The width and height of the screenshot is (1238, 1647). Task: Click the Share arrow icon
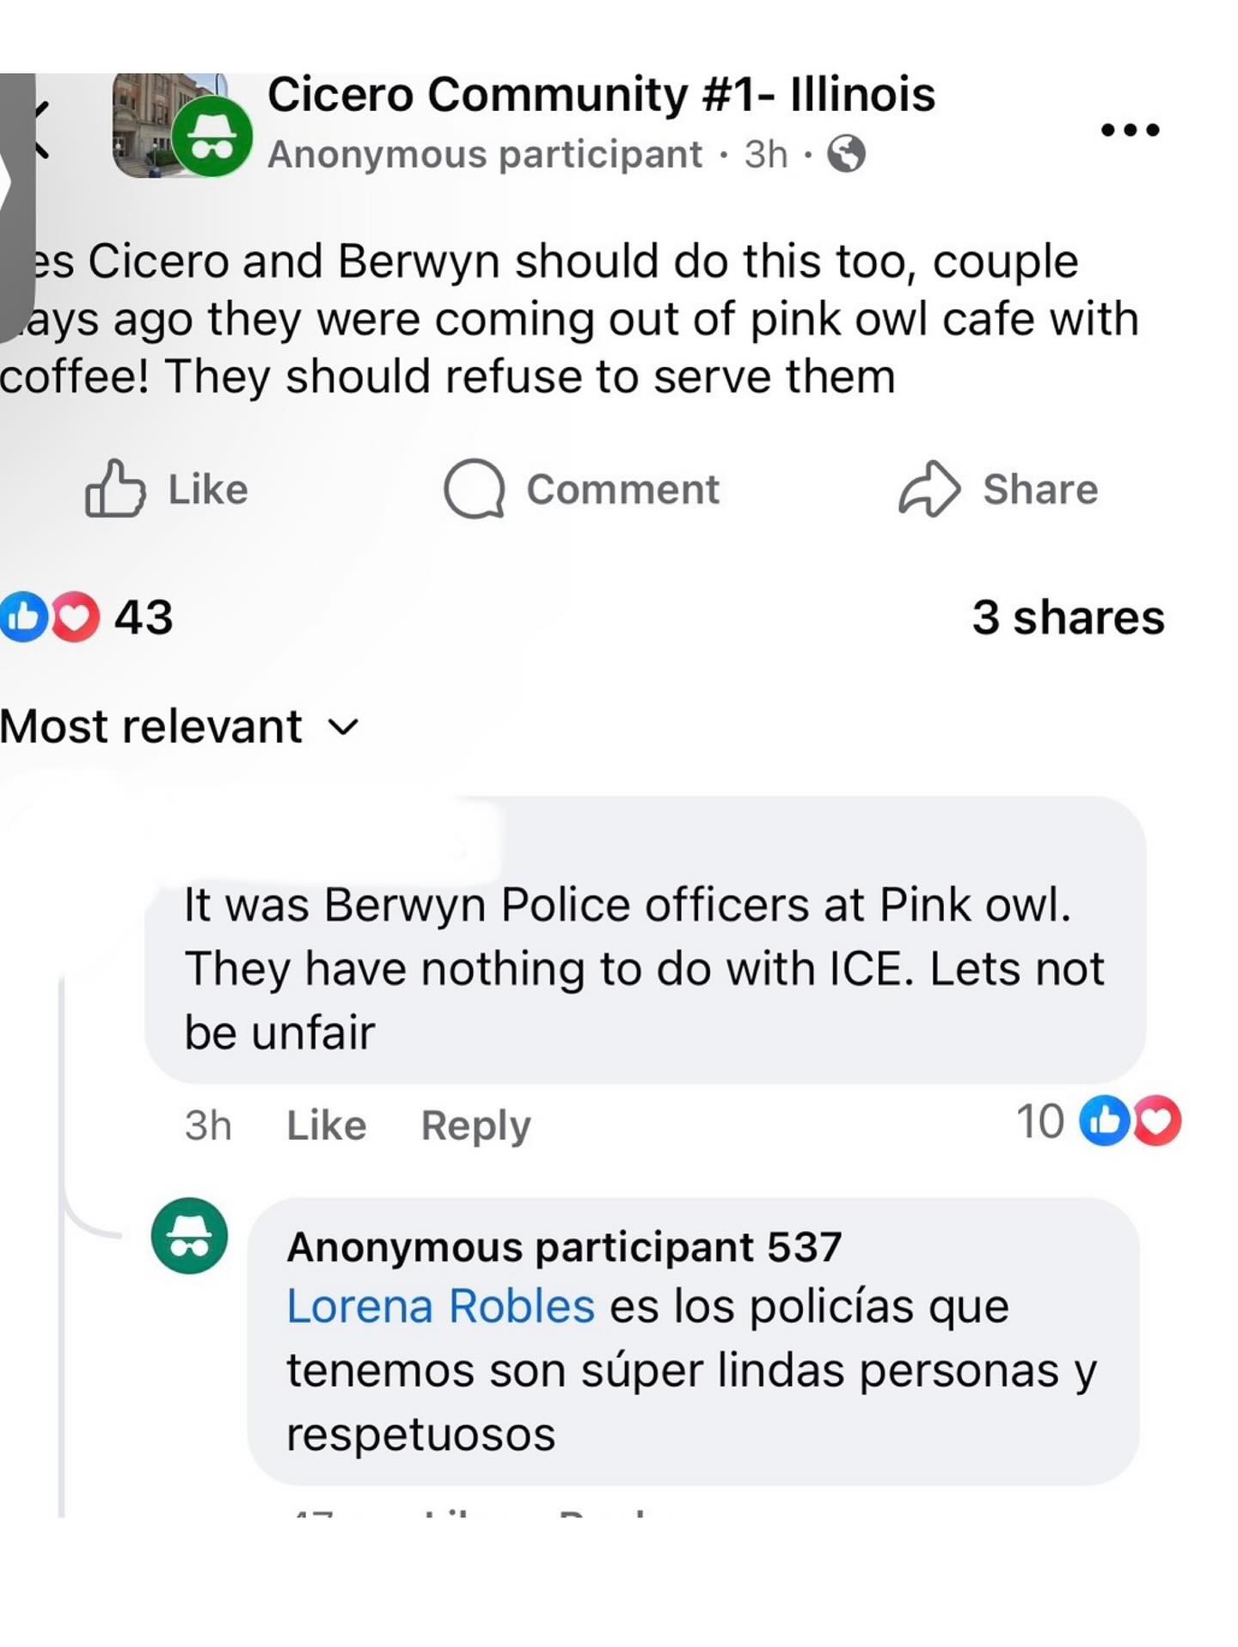[929, 490]
